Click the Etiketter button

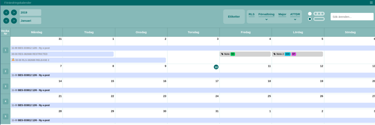pos(234,17)
